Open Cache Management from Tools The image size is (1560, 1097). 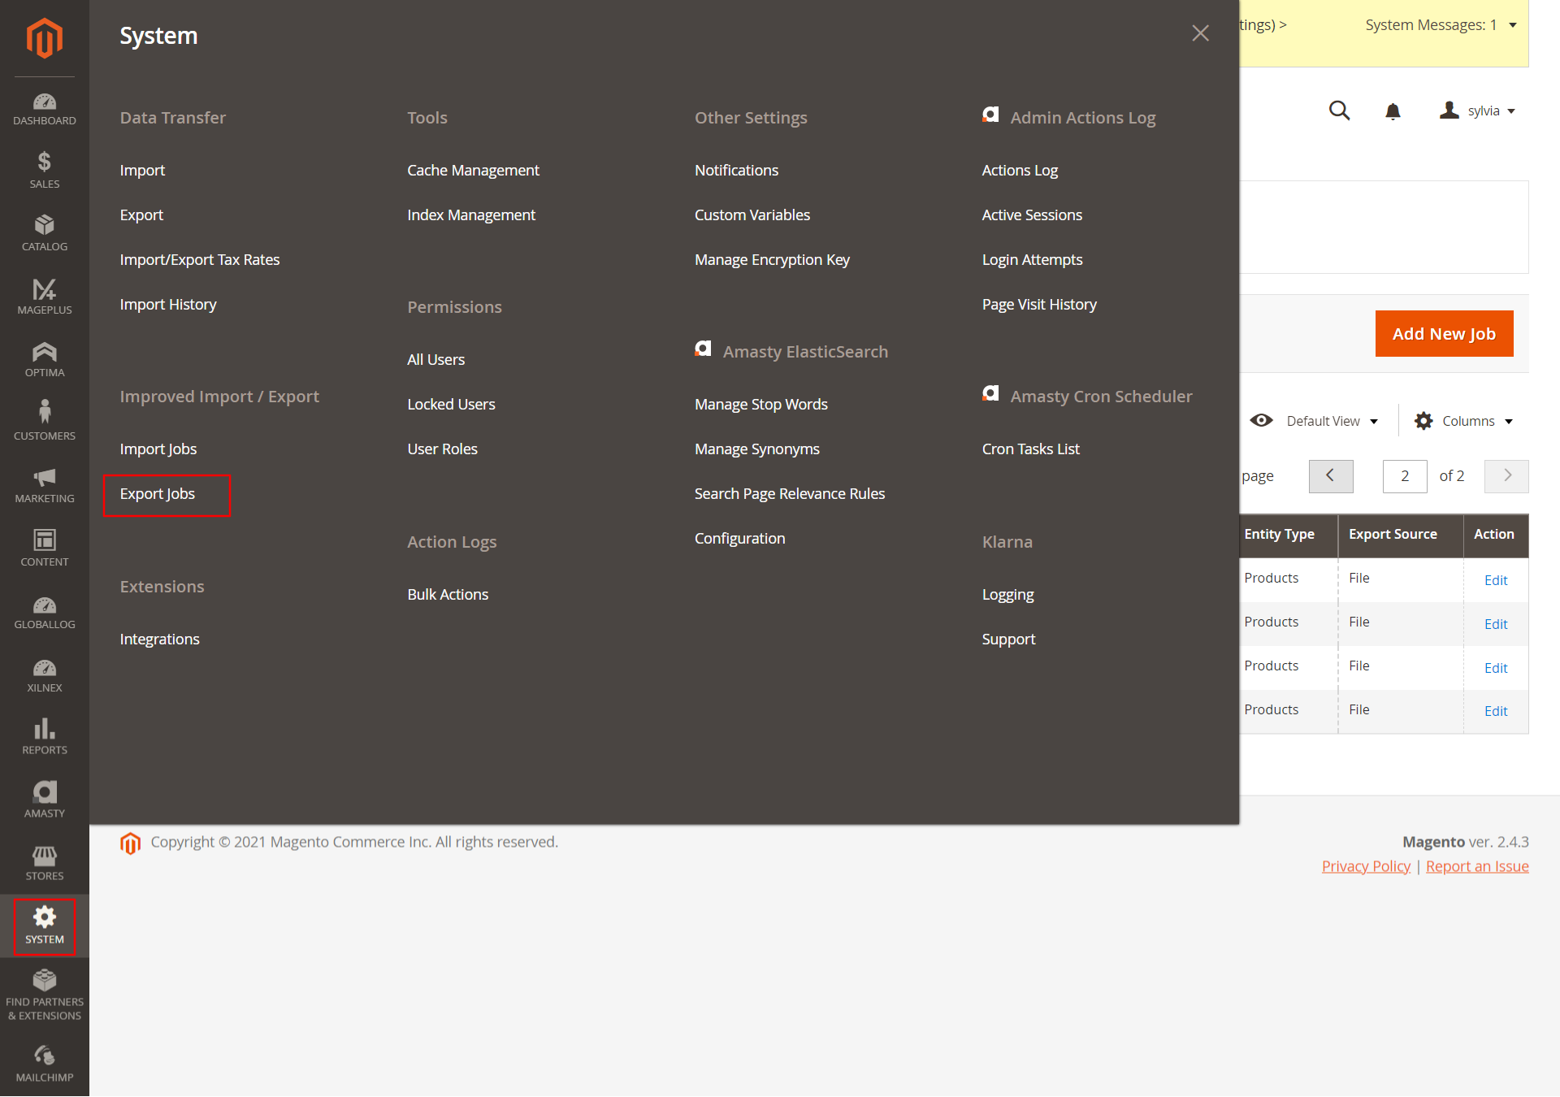tap(473, 171)
